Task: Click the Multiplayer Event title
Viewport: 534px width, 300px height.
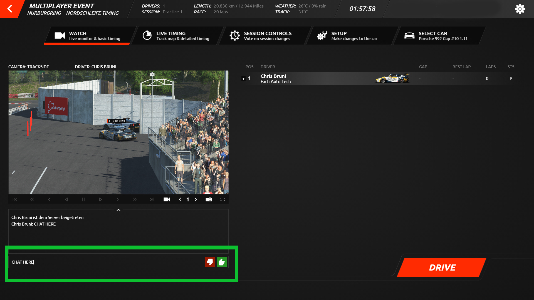Action: pos(62,6)
